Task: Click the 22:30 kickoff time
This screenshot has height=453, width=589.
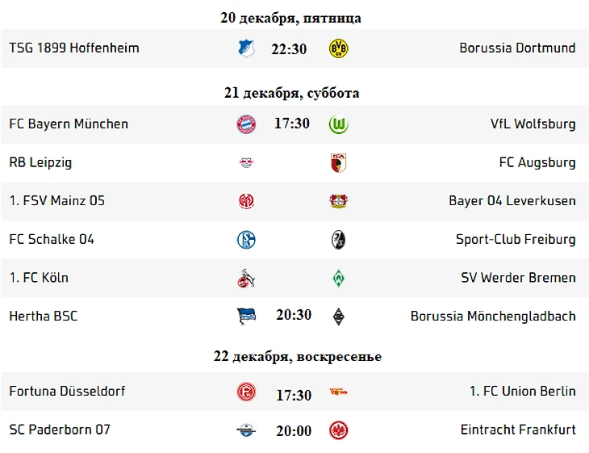Action: pos(289,49)
